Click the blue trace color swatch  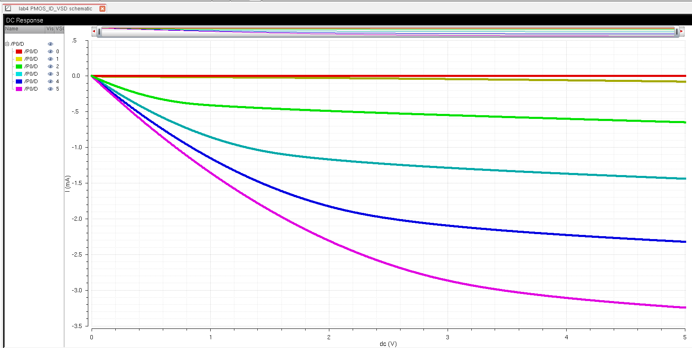tap(19, 81)
